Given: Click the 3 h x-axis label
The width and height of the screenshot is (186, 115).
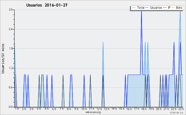Looking at the screenshot, I should point(31,109).
